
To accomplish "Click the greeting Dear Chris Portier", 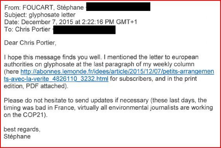I will (30, 43).
